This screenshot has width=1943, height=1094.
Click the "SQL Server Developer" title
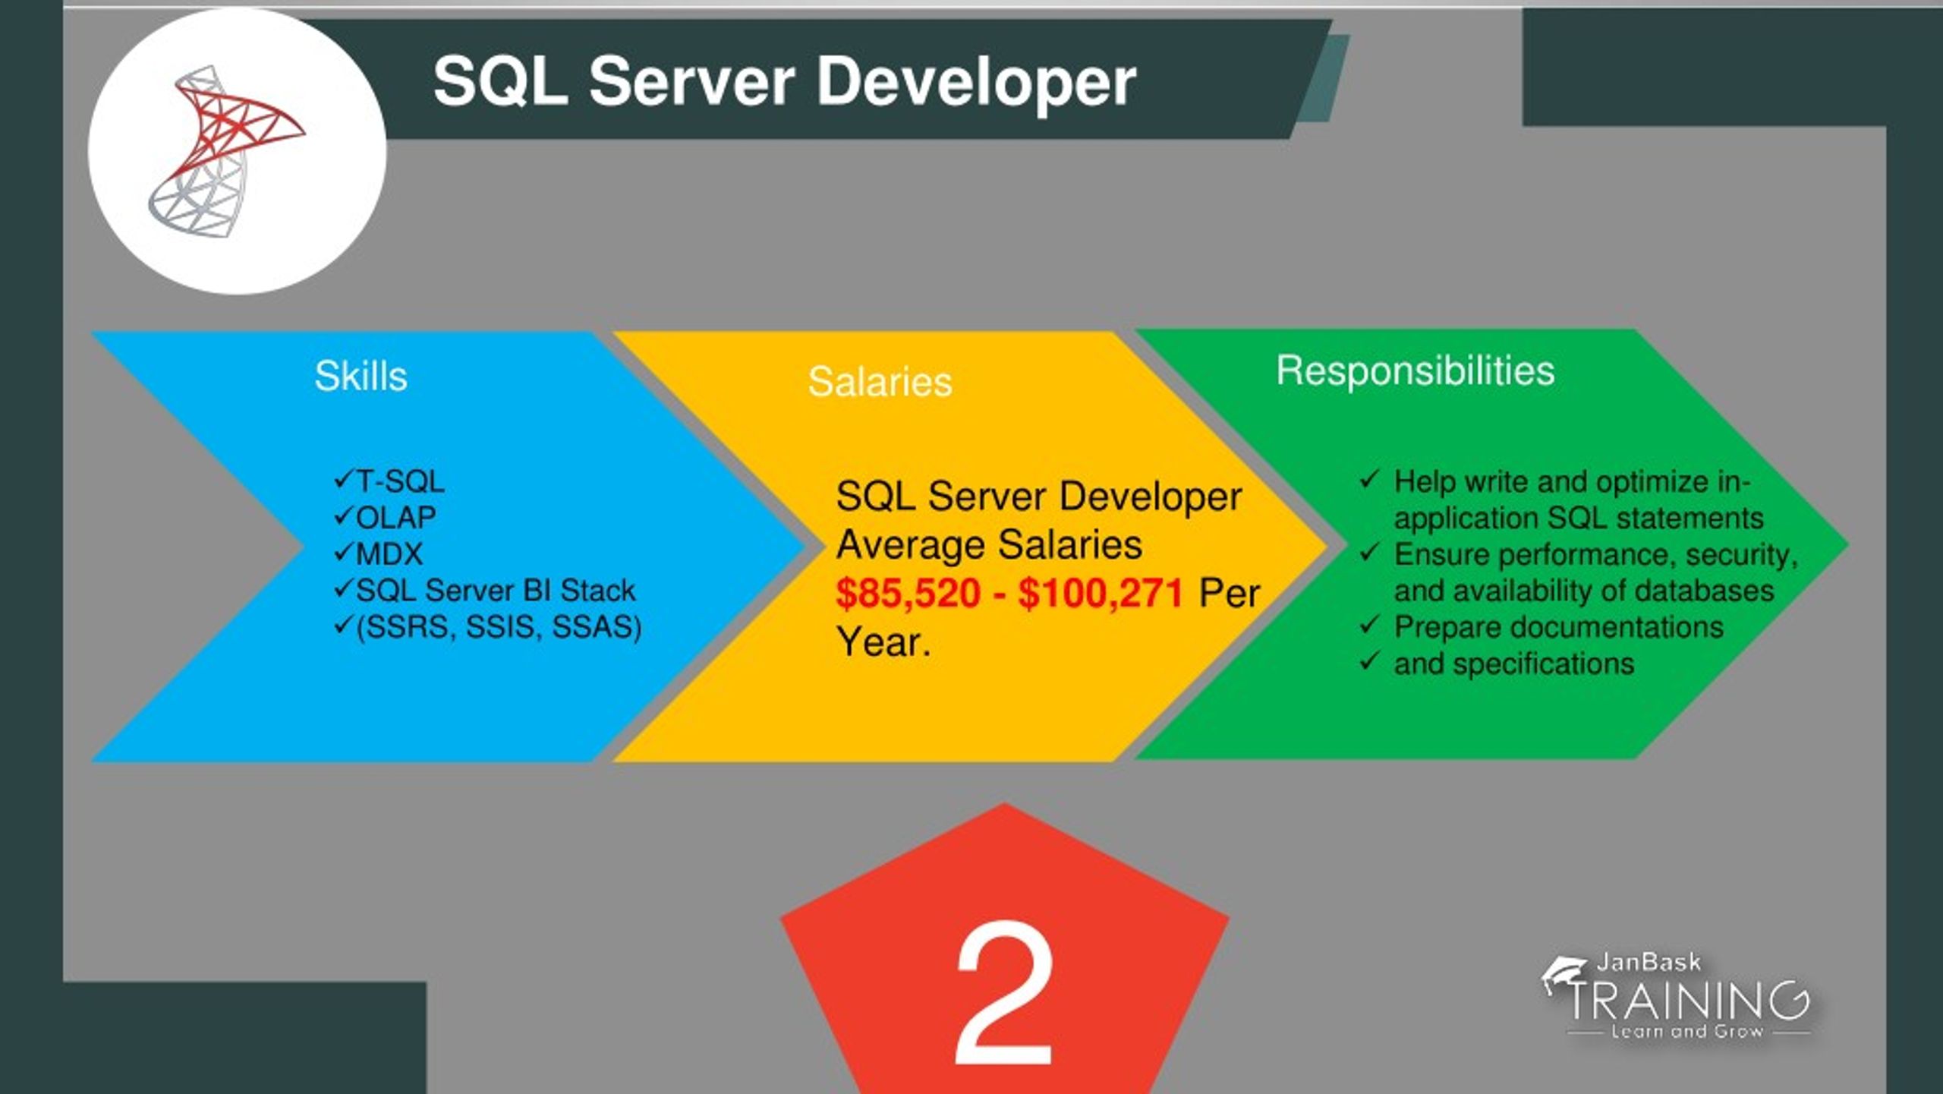pos(784,82)
